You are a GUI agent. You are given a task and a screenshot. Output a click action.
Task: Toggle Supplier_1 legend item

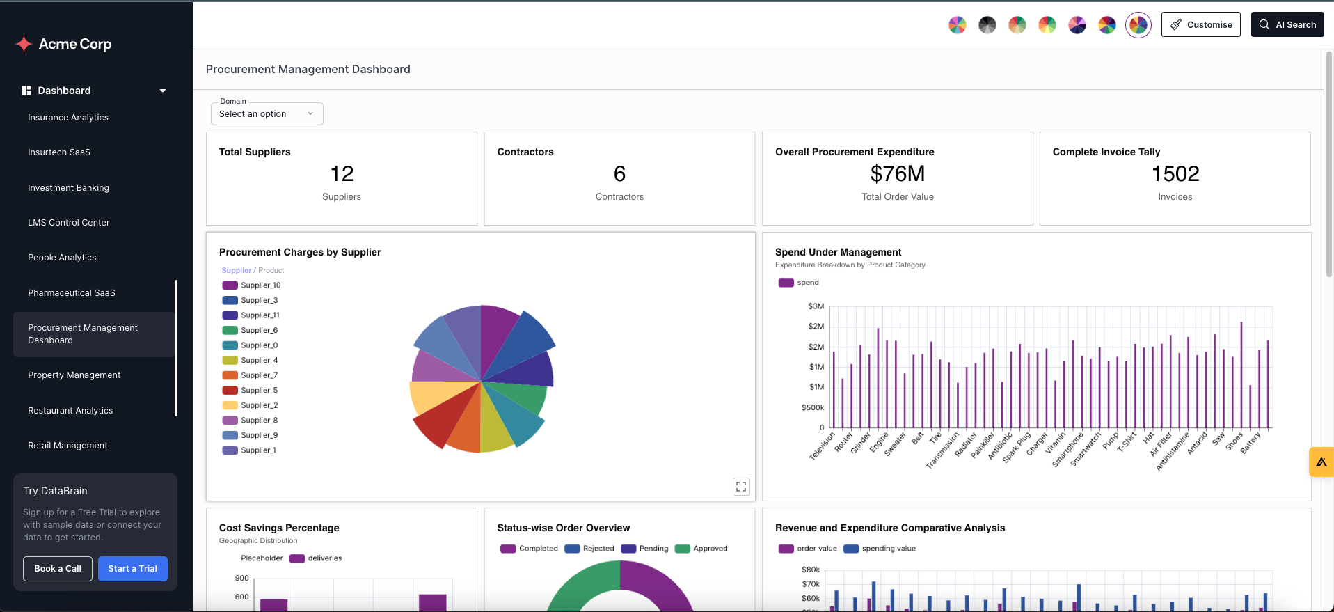tap(249, 450)
